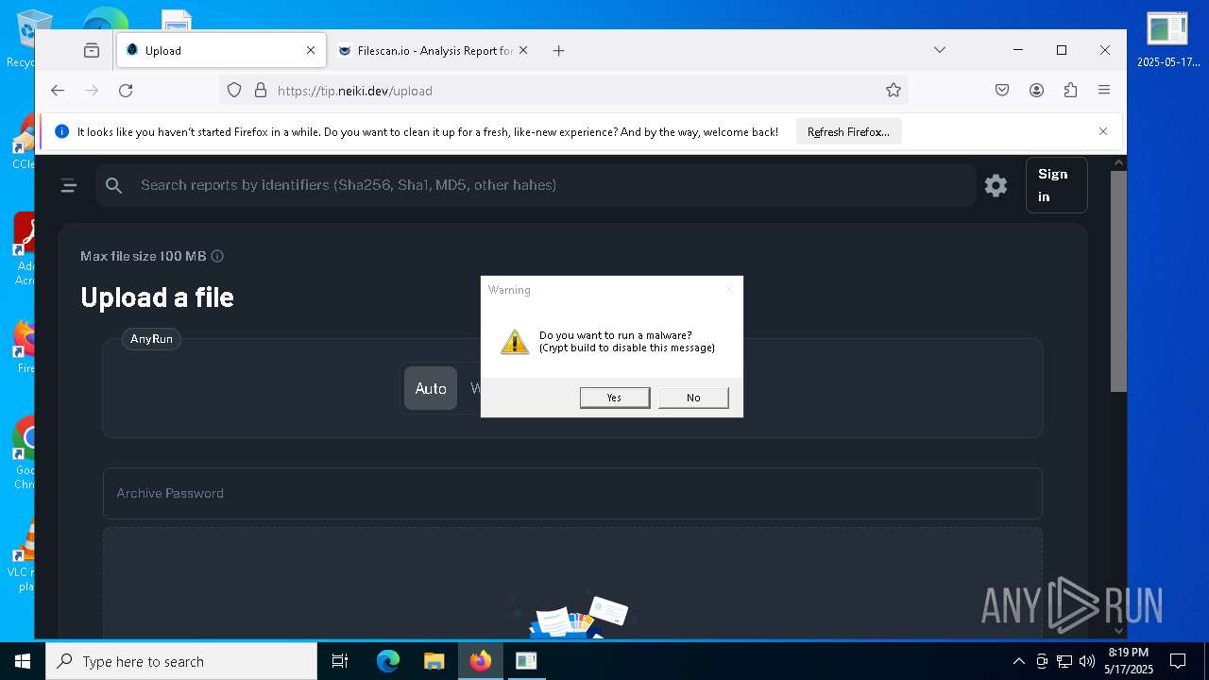Click No in the Warning dialog
1209x680 pixels.
(x=693, y=398)
